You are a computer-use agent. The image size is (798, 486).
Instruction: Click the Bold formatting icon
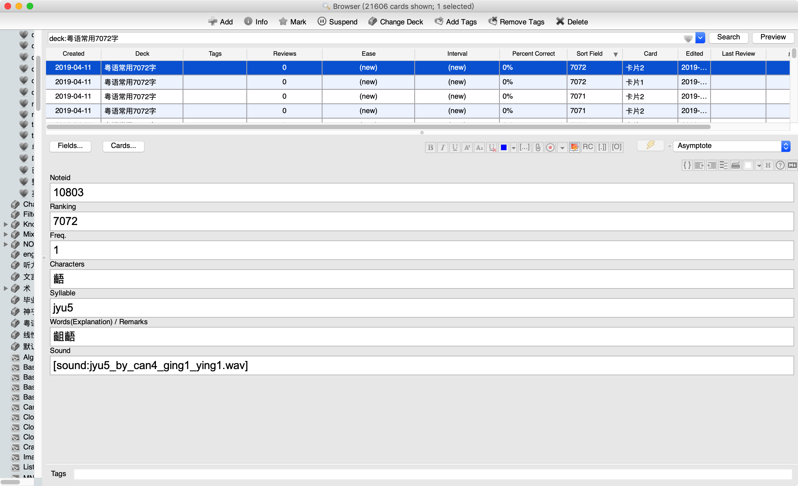[430, 147]
